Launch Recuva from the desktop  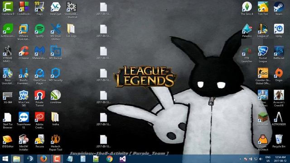[39, 141]
